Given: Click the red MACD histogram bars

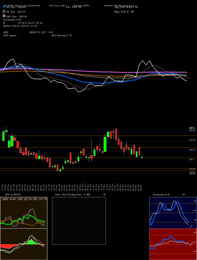Looking at the screenshot, I should 8,246.
